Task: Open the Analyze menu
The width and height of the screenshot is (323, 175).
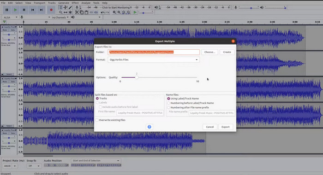Action: tap(86, 3)
